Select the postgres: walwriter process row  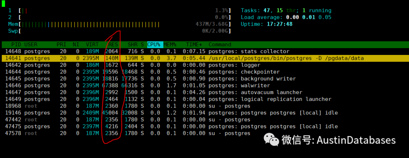coord(204,85)
